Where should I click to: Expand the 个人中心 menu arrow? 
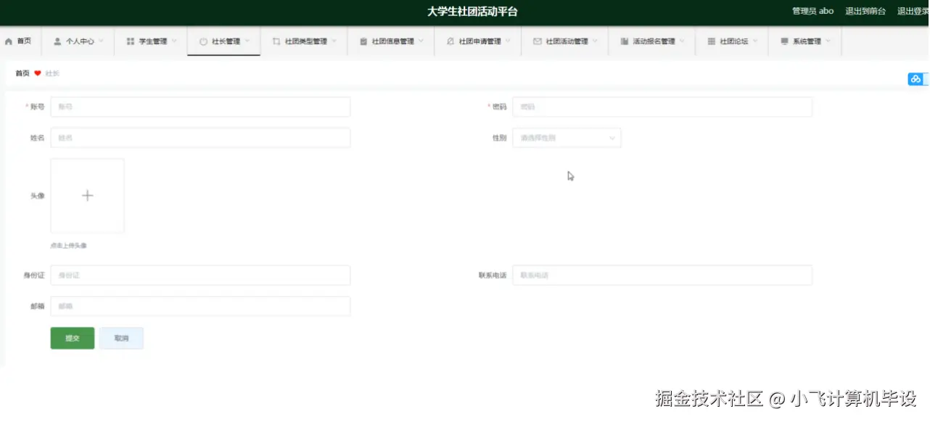click(x=102, y=41)
